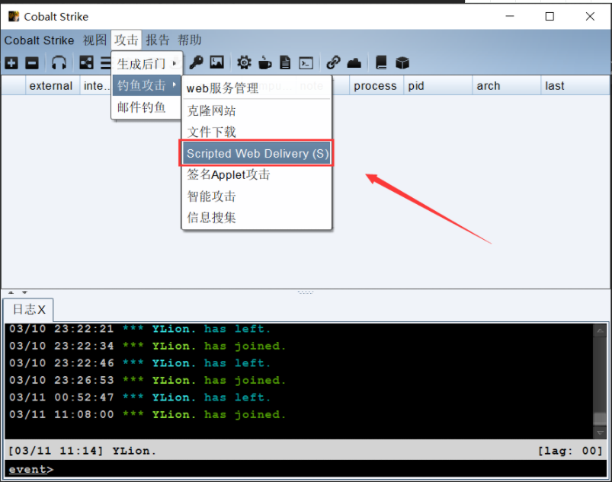Open help via the book icon
Viewport: 612px width, 482px height.
381,62
